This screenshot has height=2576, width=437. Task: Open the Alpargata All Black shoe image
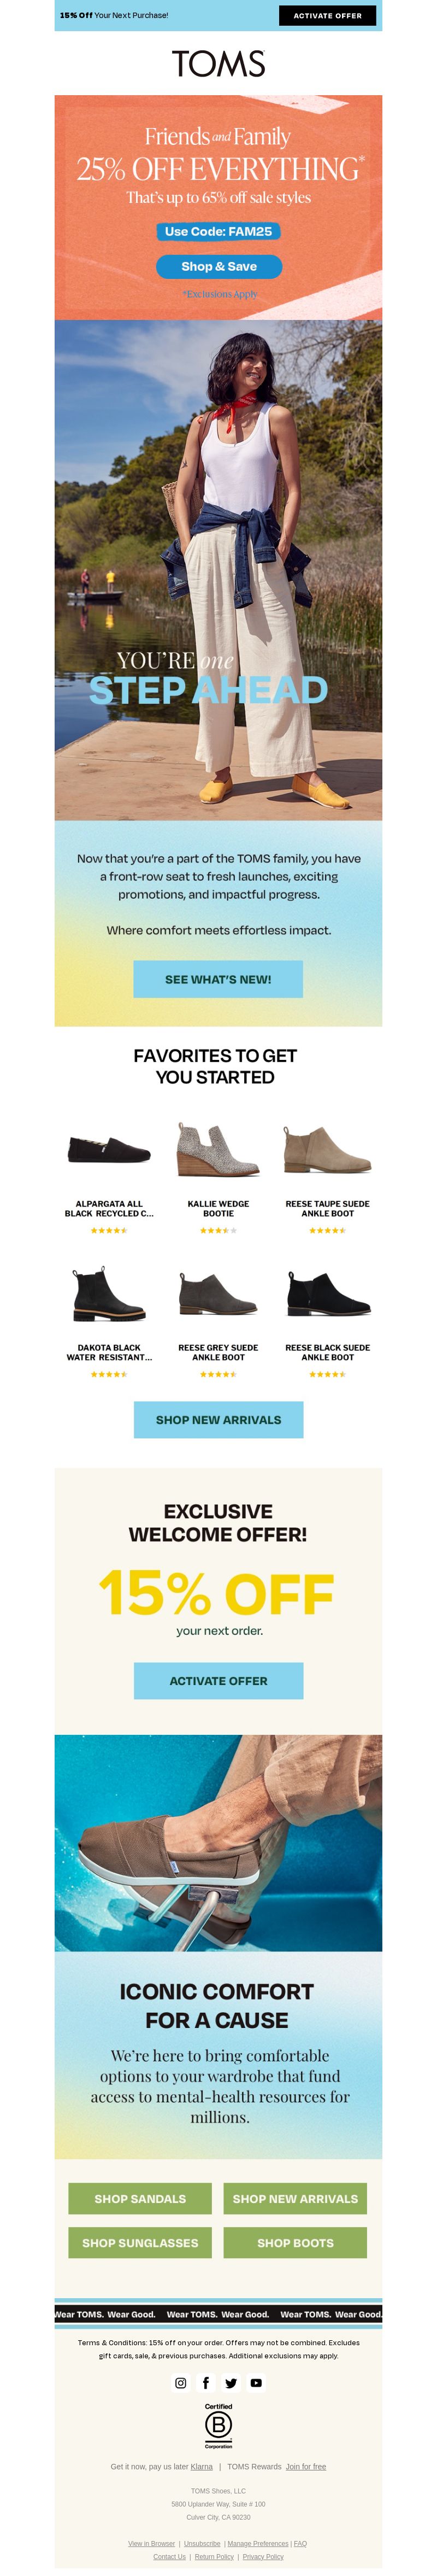(109, 1149)
